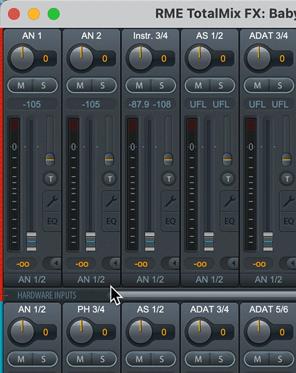Mute the lower AN 1/2 hardware input
The width and height of the screenshot is (296, 373).
click(20, 359)
